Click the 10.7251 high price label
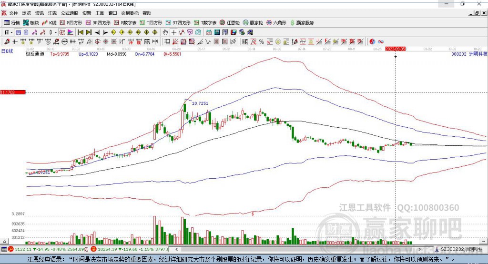The image size is (488, 264). [x=200, y=103]
